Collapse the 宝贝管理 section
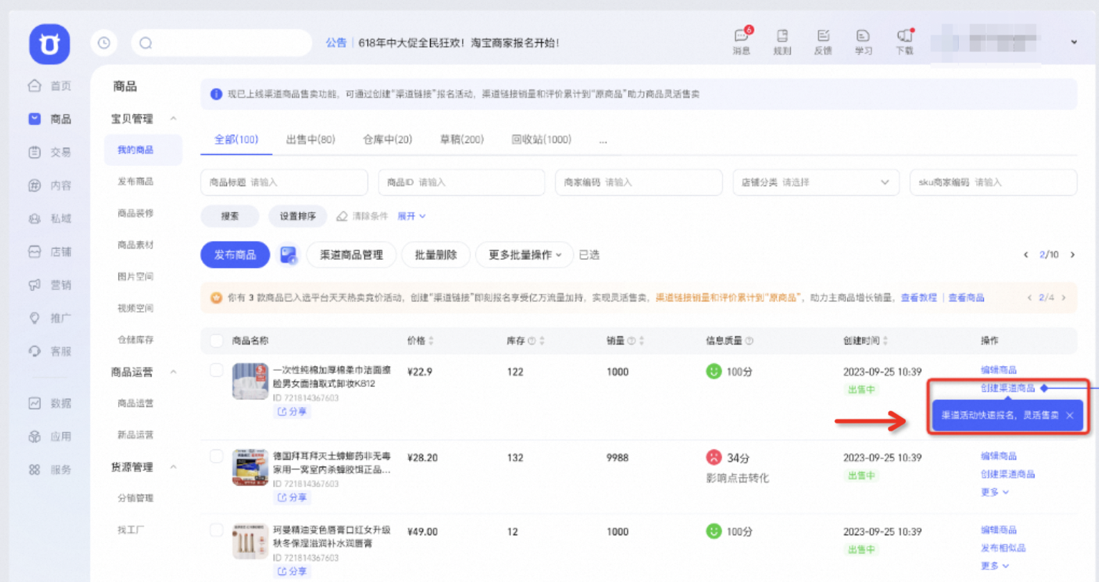This screenshot has height=582, width=1099. pyautogui.click(x=174, y=119)
